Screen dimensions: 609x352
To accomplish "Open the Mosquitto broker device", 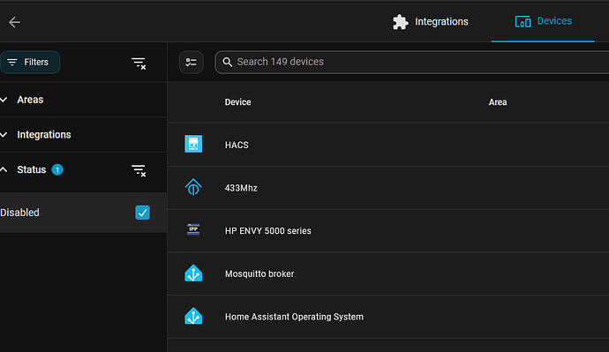I will 388,274.
